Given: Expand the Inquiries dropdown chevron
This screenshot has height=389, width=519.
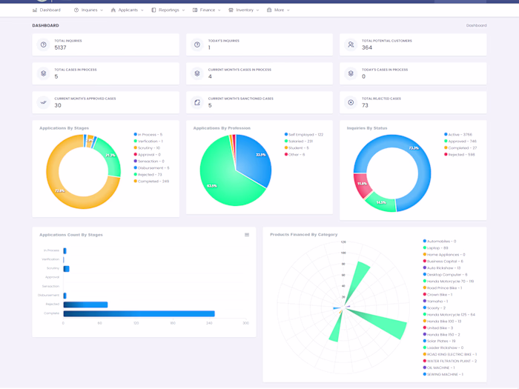Looking at the screenshot, I should point(102,10).
